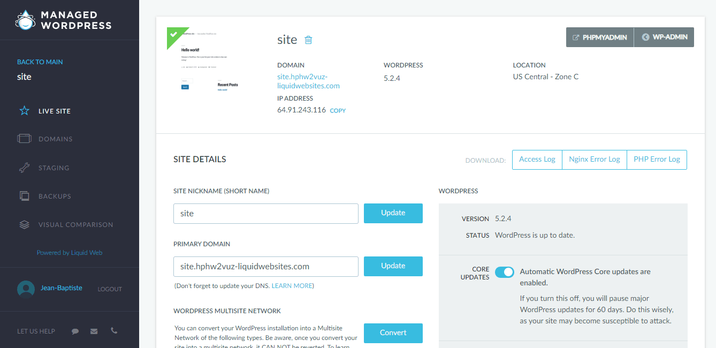This screenshot has height=348, width=716.
Task: Download the Access Log
Action: 537,160
